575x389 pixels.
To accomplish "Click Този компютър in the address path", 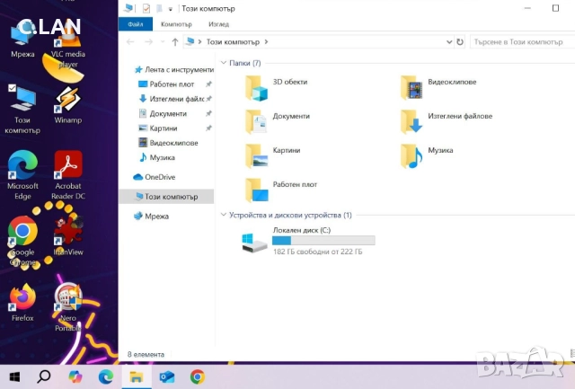I will pyautogui.click(x=233, y=42).
